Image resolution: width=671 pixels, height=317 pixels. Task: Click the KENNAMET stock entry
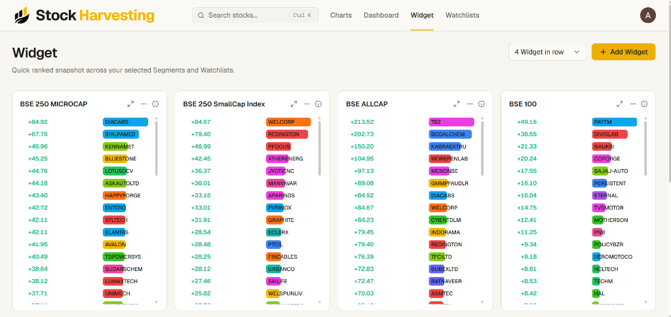coord(119,147)
